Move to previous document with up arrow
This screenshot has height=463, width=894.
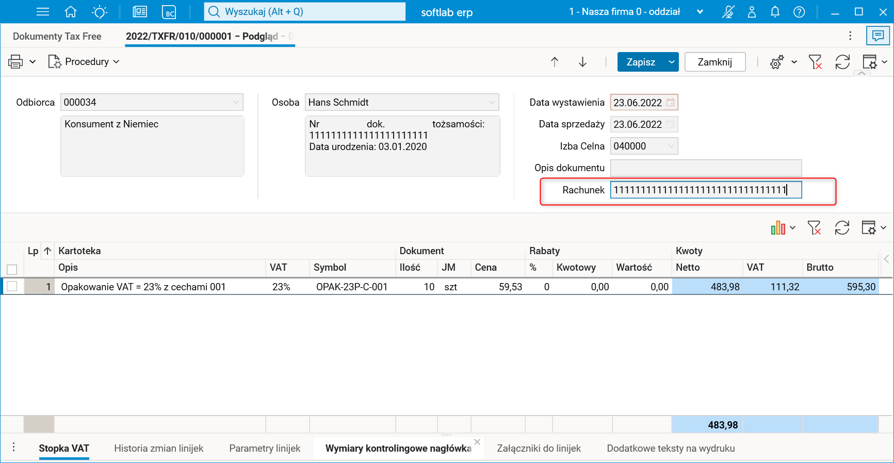[x=555, y=62]
